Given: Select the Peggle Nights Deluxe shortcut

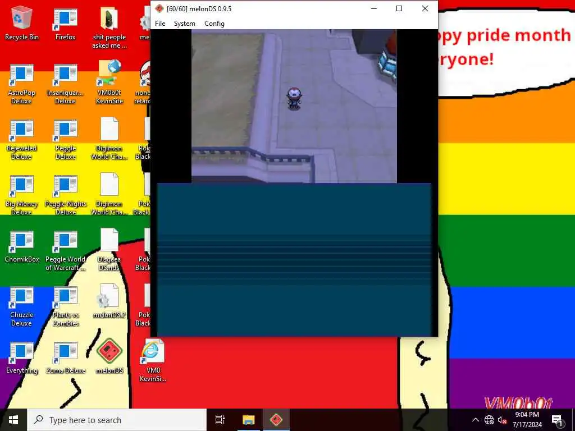Looking at the screenshot, I should (65, 195).
